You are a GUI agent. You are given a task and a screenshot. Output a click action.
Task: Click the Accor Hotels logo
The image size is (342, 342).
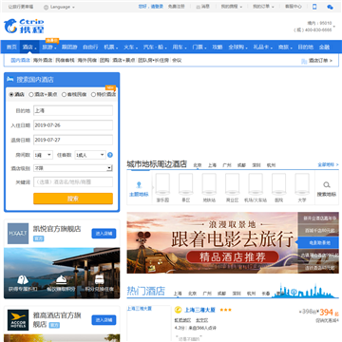tap(18, 320)
